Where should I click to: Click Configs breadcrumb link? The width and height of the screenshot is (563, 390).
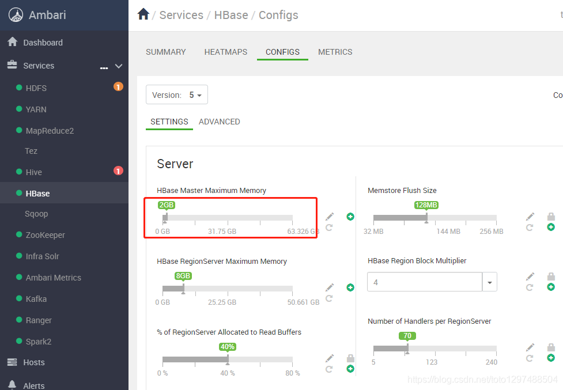pyautogui.click(x=278, y=15)
